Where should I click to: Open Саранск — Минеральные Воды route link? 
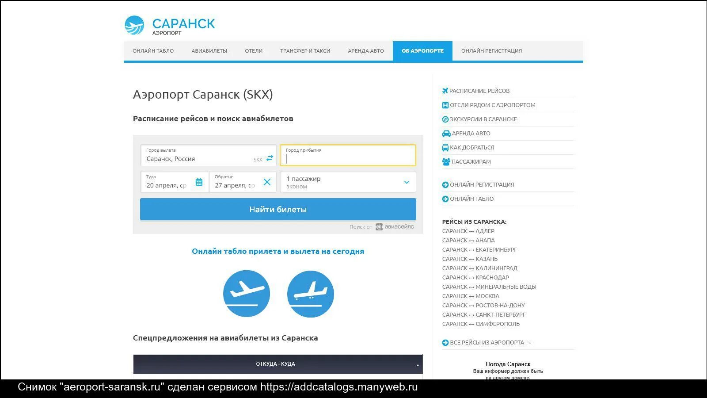tap(489, 287)
